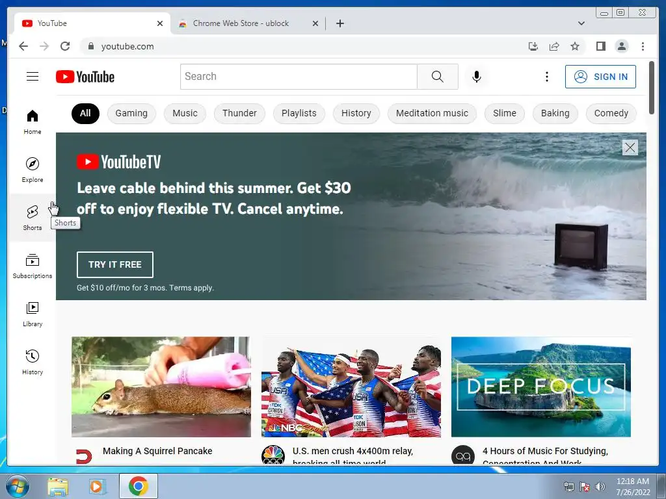
Task: Open Explore in sidebar
Action: click(x=33, y=170)
